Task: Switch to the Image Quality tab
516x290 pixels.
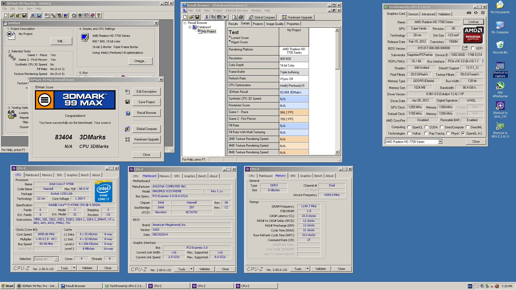Action: click(x=275, y=24)
